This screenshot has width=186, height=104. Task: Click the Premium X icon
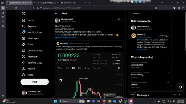pos(24,57)
